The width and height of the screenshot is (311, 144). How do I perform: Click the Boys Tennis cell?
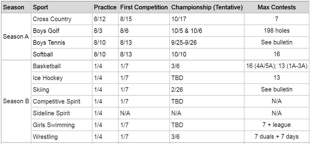point(49,43)
